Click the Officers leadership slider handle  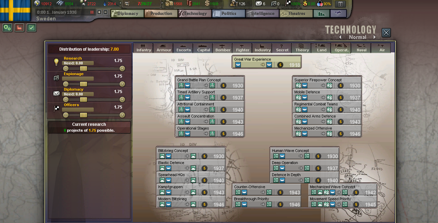83,115
